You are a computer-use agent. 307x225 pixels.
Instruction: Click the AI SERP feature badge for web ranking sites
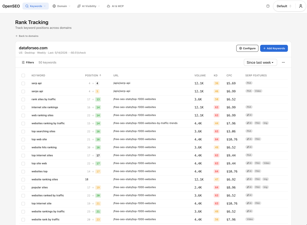[x=249, y=115]
